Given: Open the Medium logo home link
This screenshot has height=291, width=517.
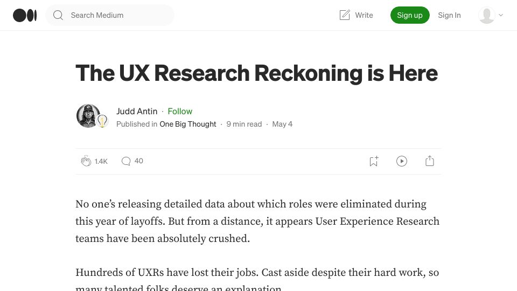Looking at the screenshot, I should pos(25,15).
